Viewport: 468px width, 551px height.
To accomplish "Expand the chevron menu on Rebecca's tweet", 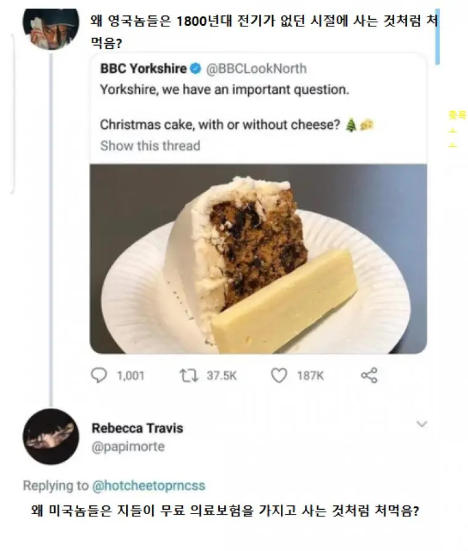I will coord(422,424).
